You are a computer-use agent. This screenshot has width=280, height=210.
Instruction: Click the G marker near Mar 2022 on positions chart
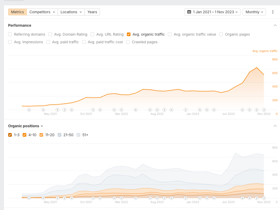click(121, 198)
